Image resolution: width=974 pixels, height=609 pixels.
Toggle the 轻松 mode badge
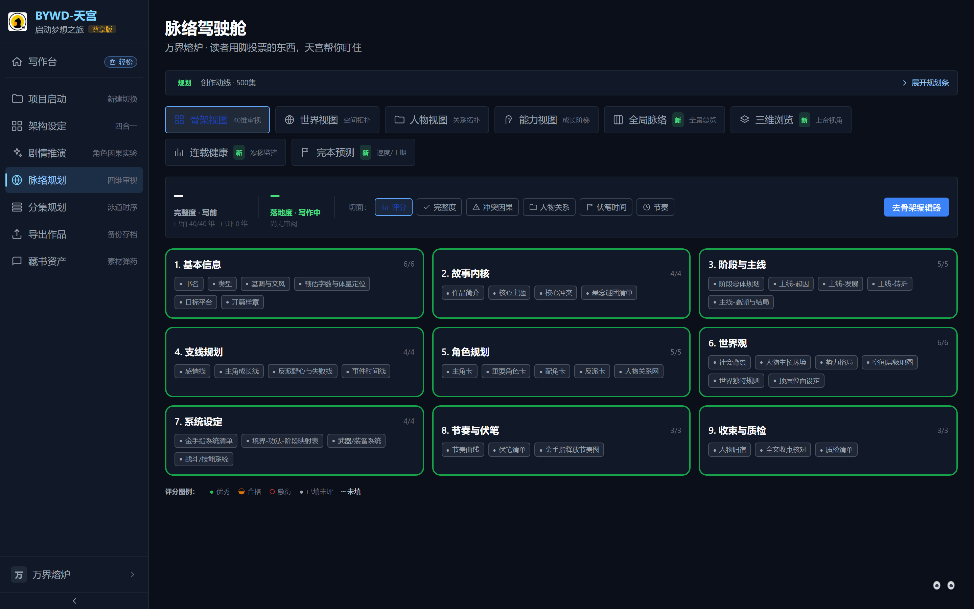(121, 62)
